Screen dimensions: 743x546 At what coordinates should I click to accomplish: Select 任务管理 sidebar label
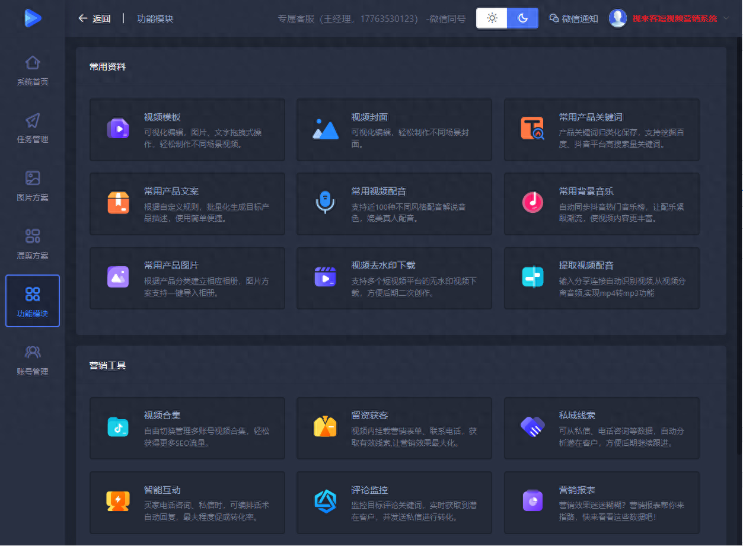coord(33,139)
